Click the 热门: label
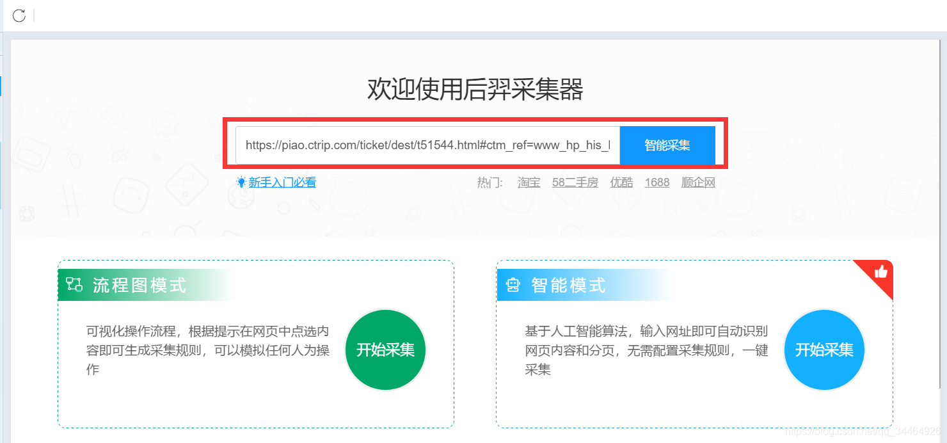This screenshot has height=443, width=947. pyautogui.click(x=490, y=182)
